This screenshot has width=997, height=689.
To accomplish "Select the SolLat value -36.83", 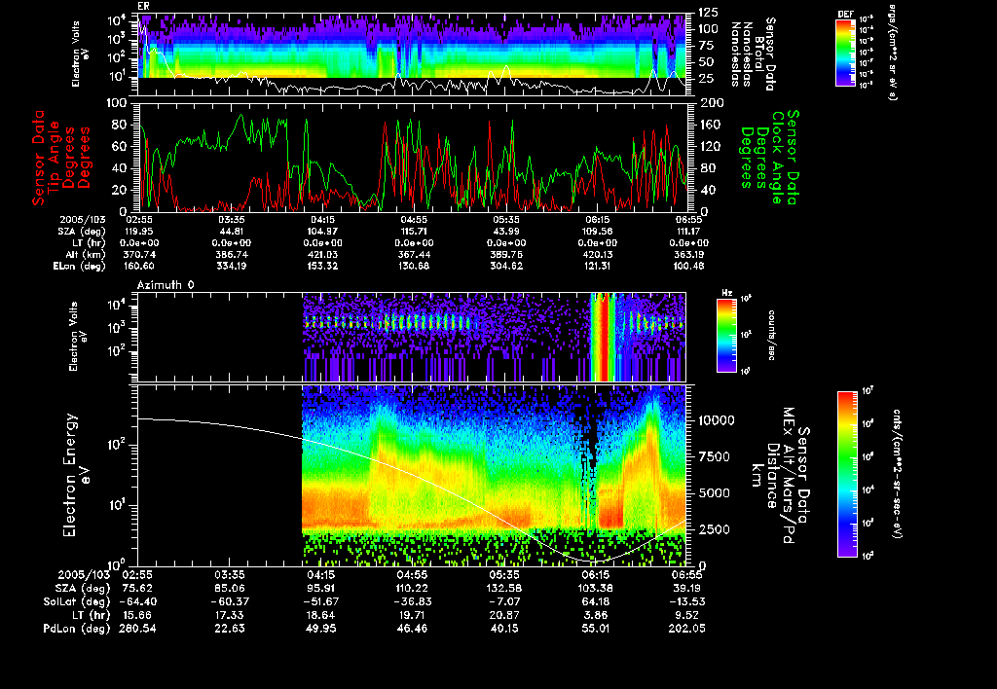I will (x=412, y=601).
